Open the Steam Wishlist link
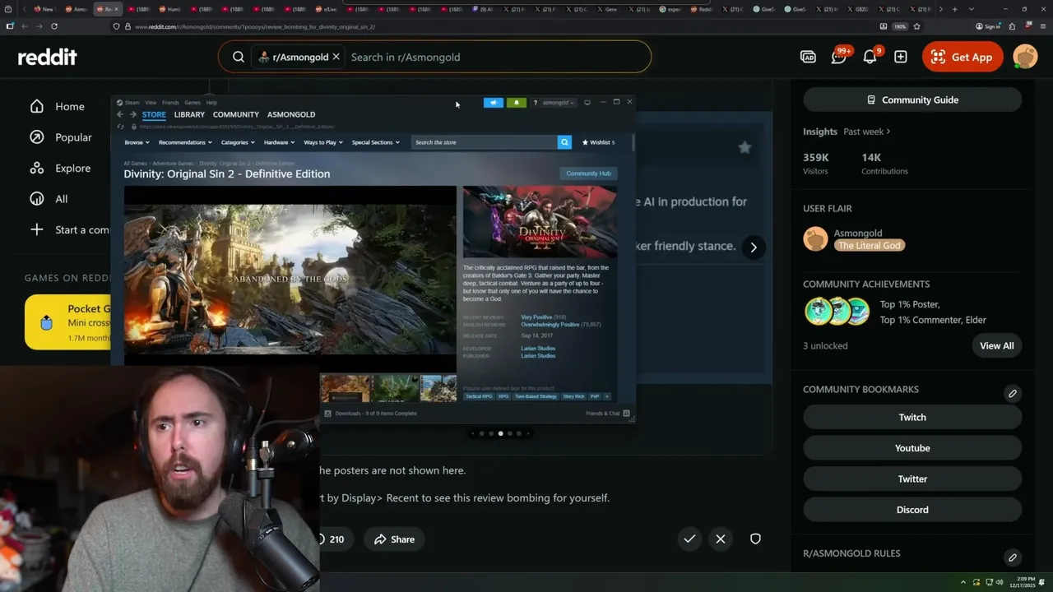The width and height of the screenshot is (1053, 592). point(598,142)
